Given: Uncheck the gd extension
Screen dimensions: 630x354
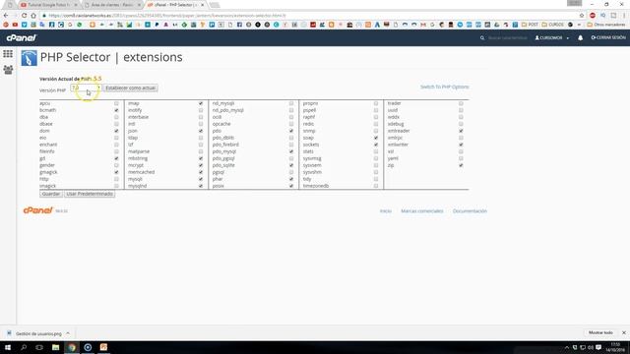Looking at the screenshot, I should (116, 158).
